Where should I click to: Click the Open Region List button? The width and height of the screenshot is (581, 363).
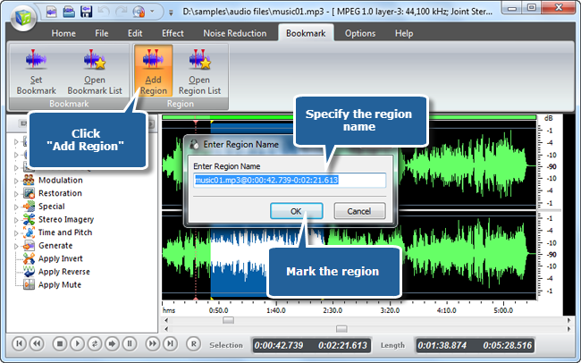(x=199, y=72)
